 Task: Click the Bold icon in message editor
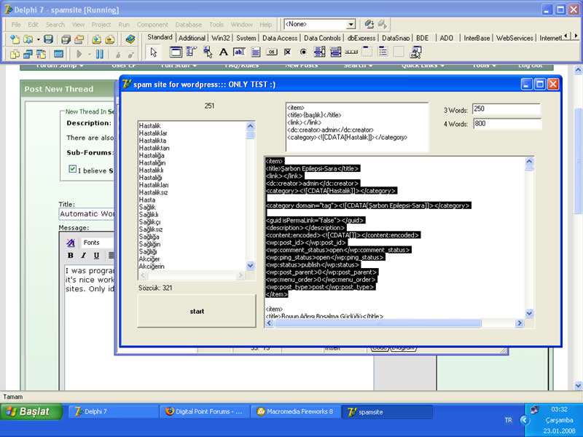click(71, 256)
